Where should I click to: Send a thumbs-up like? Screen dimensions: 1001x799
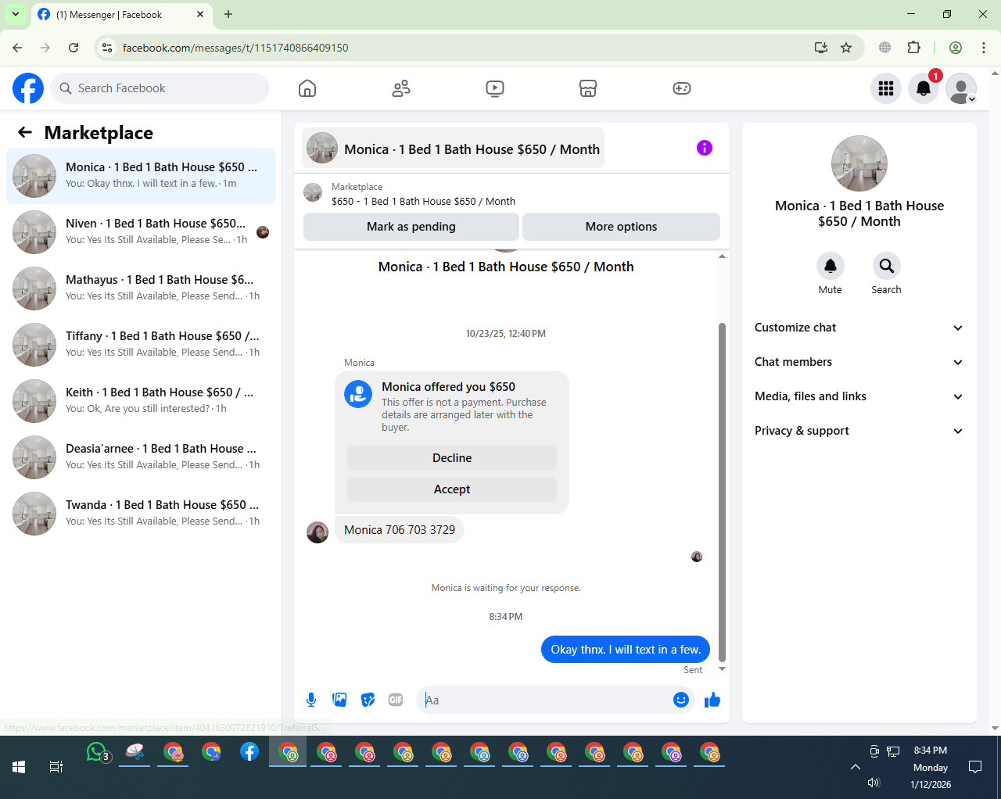click(712, 700)
